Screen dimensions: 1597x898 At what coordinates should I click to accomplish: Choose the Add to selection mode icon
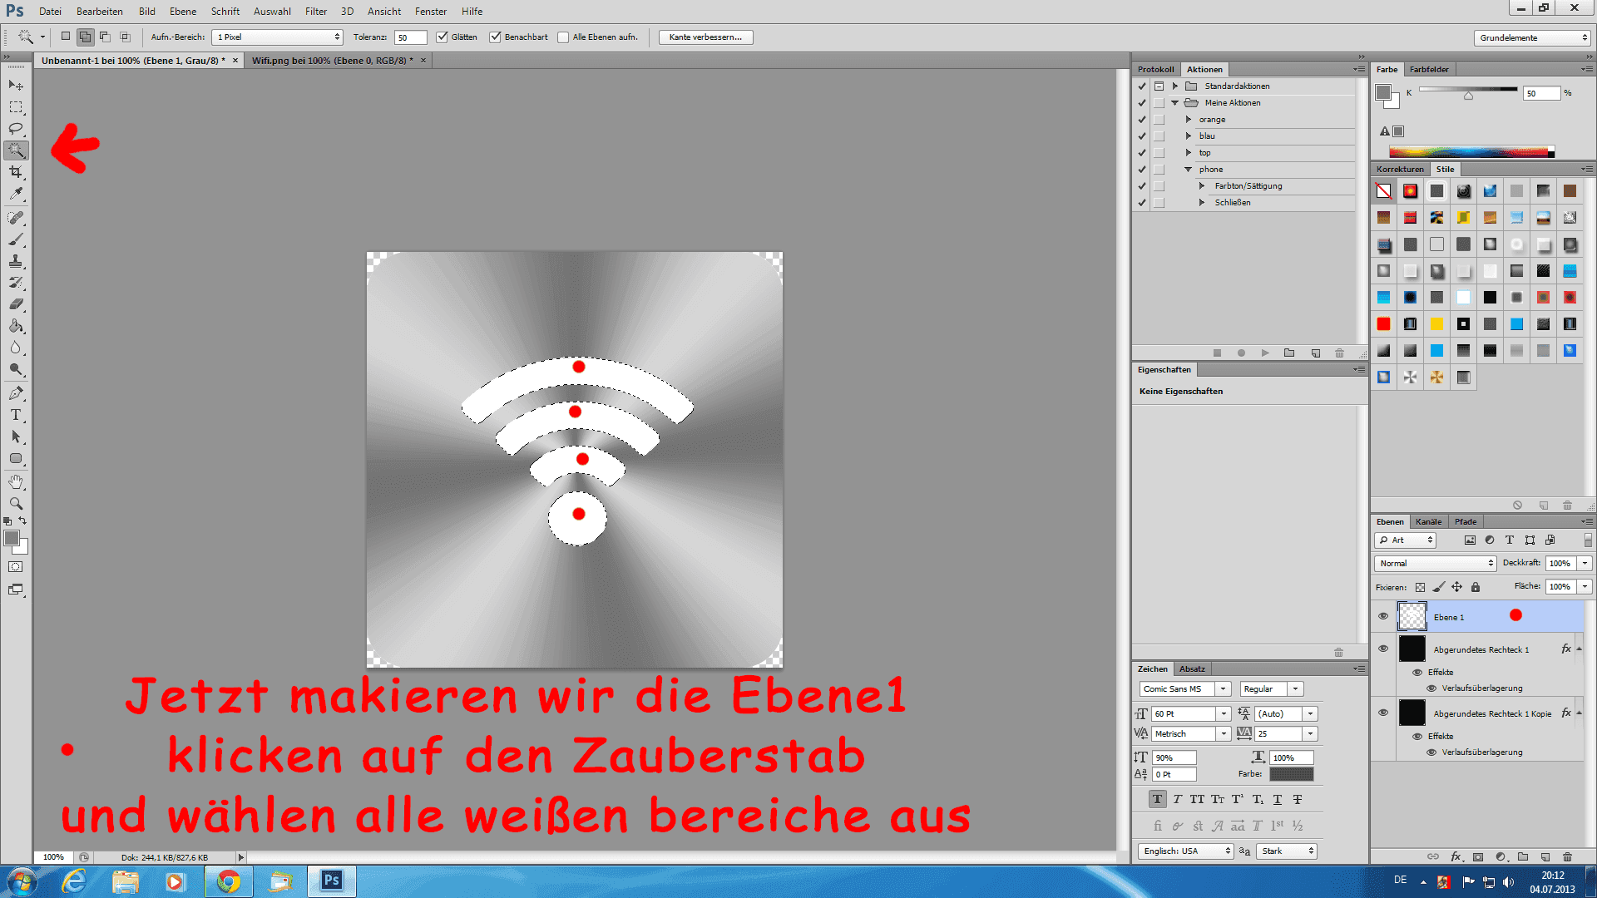click(85, 37)
